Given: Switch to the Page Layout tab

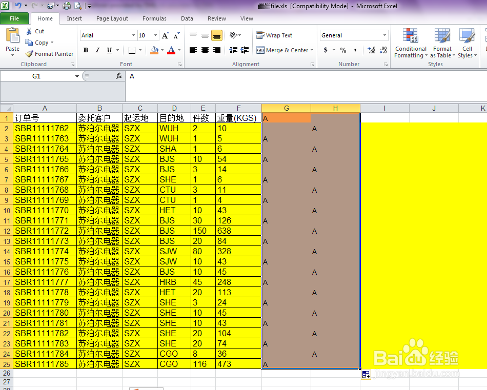Looking at the screenshot, I should pyautogui.click(x=112, y=18).
